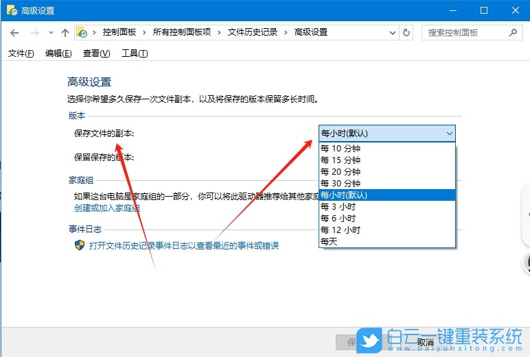
Task: Open 创建或加入家庭组 link
Action: (x=107, y=208)
